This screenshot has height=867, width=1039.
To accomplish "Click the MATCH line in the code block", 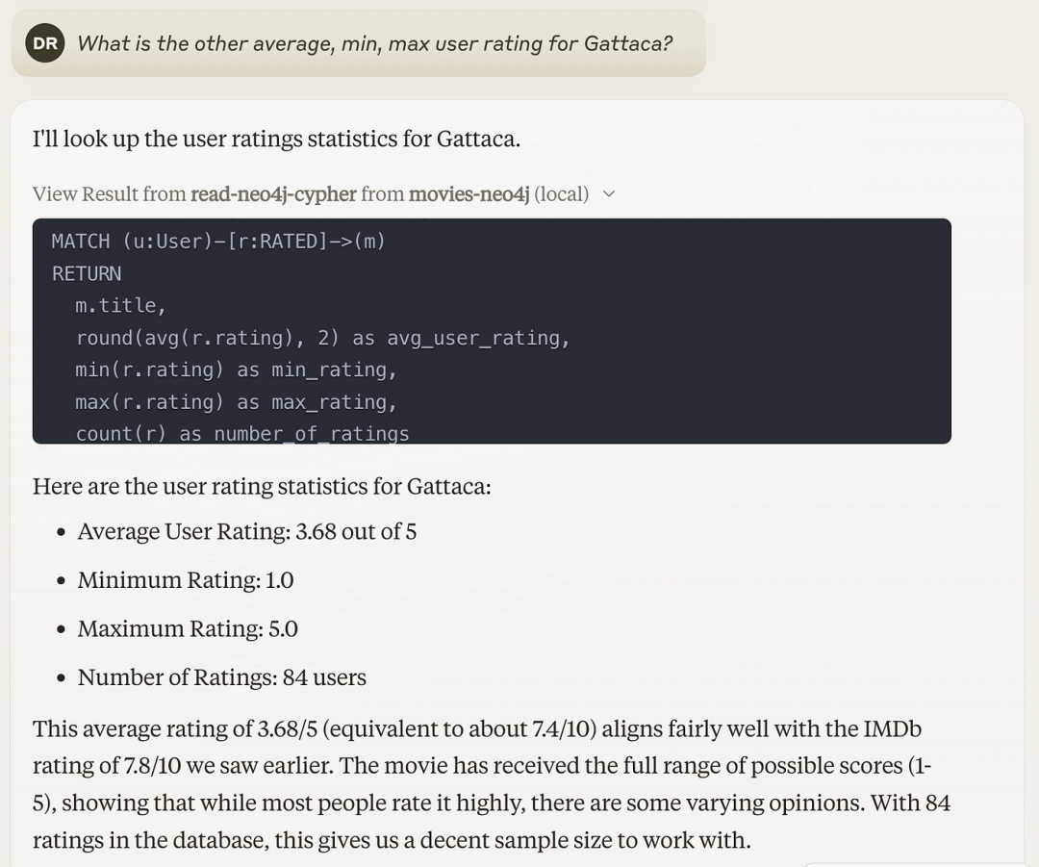I will pyautogui.click(x=218, y=242).
